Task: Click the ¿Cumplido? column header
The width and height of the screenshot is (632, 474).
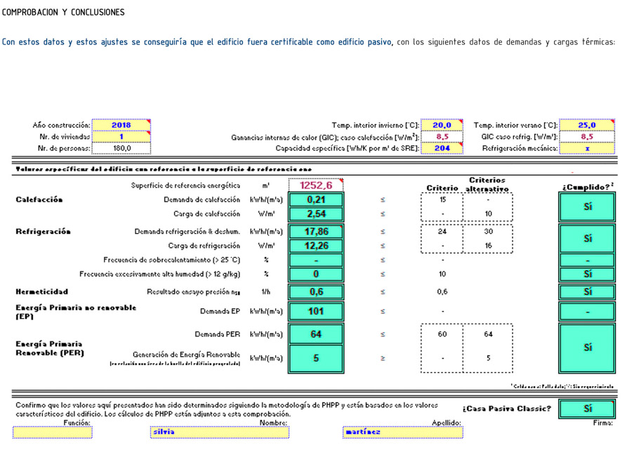Action: (588, 187)
